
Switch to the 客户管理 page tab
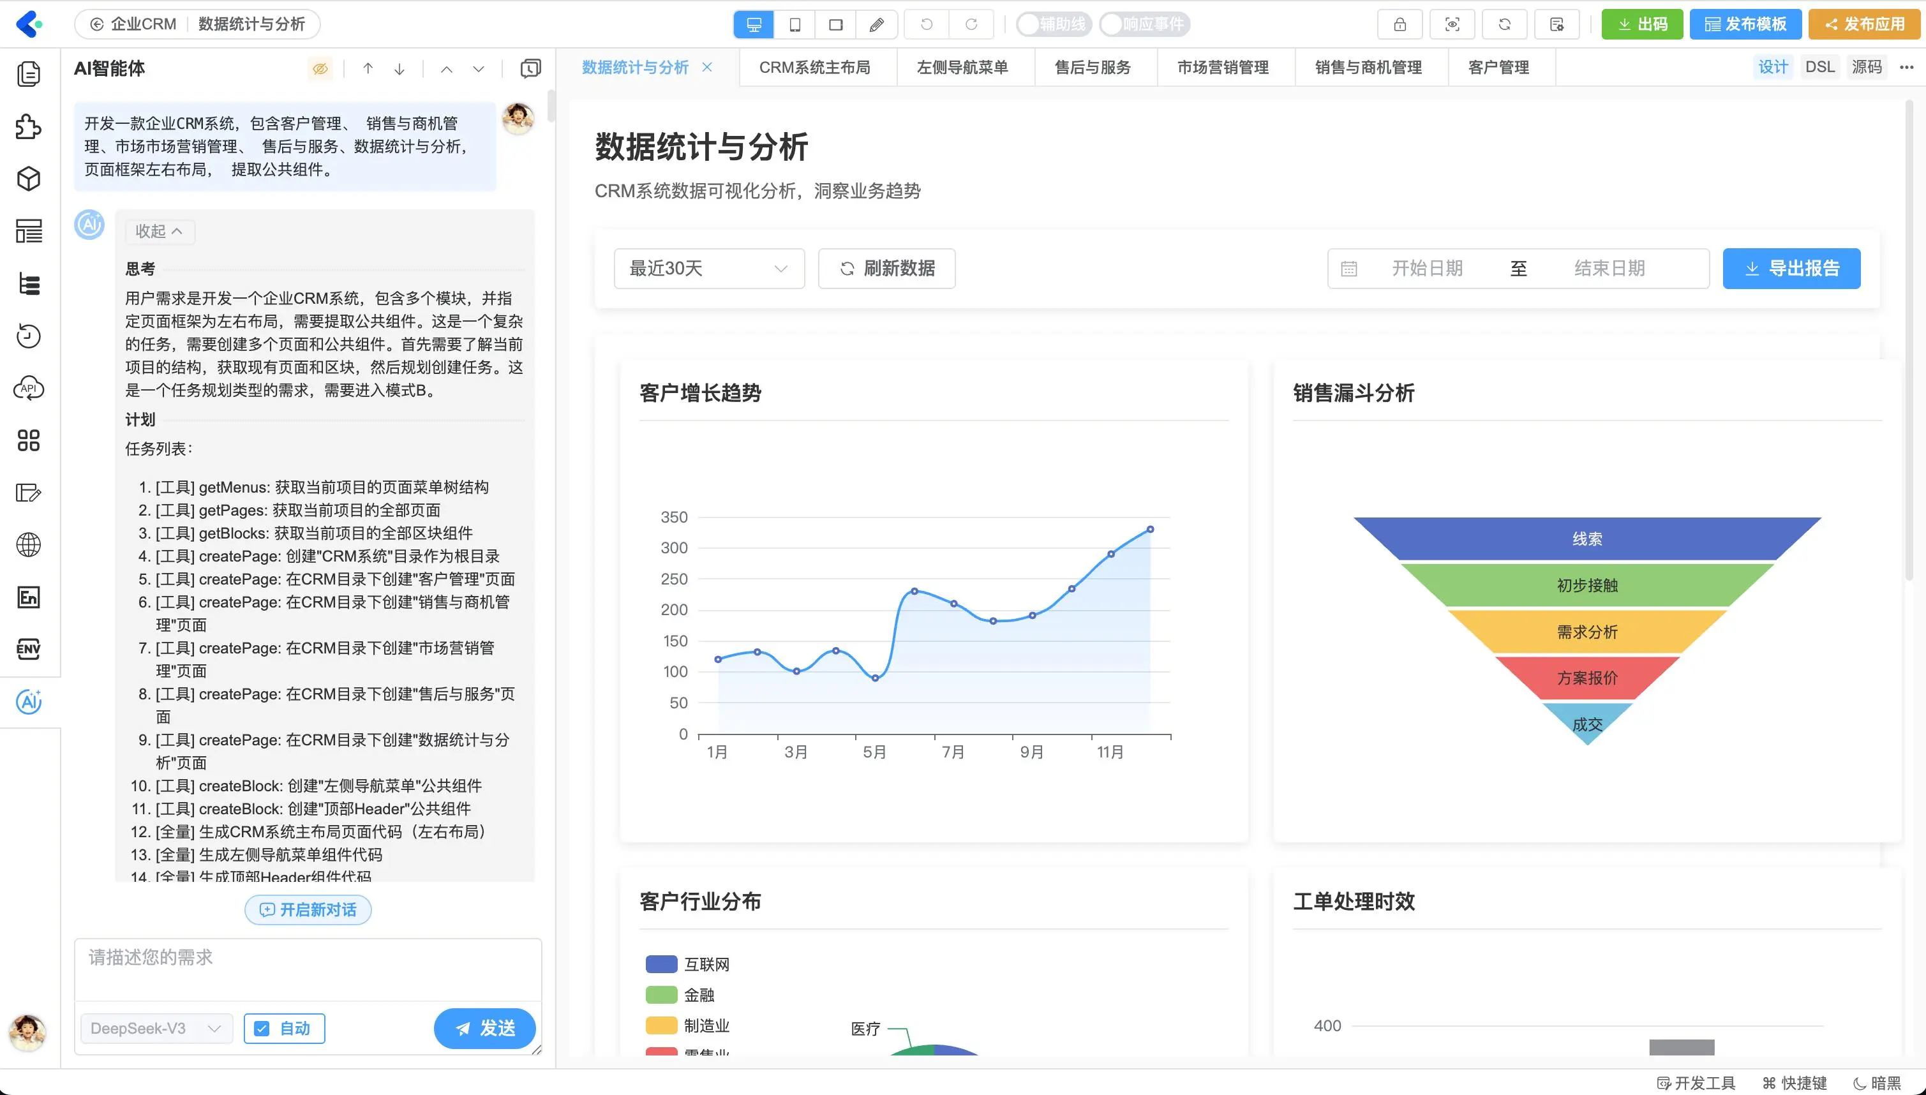(1498, 68)
